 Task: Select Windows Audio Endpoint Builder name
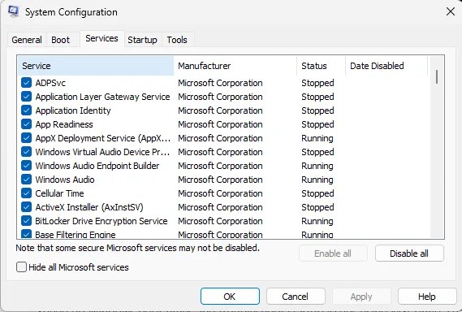[97, 166]
